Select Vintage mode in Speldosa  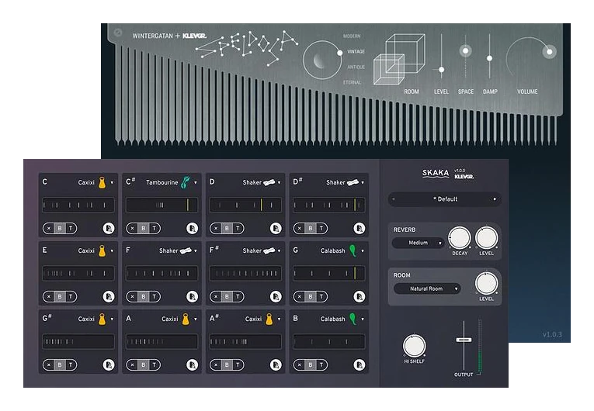coord(356,51)
